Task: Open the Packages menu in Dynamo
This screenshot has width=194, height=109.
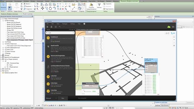Action: click(x=65, y=24)
